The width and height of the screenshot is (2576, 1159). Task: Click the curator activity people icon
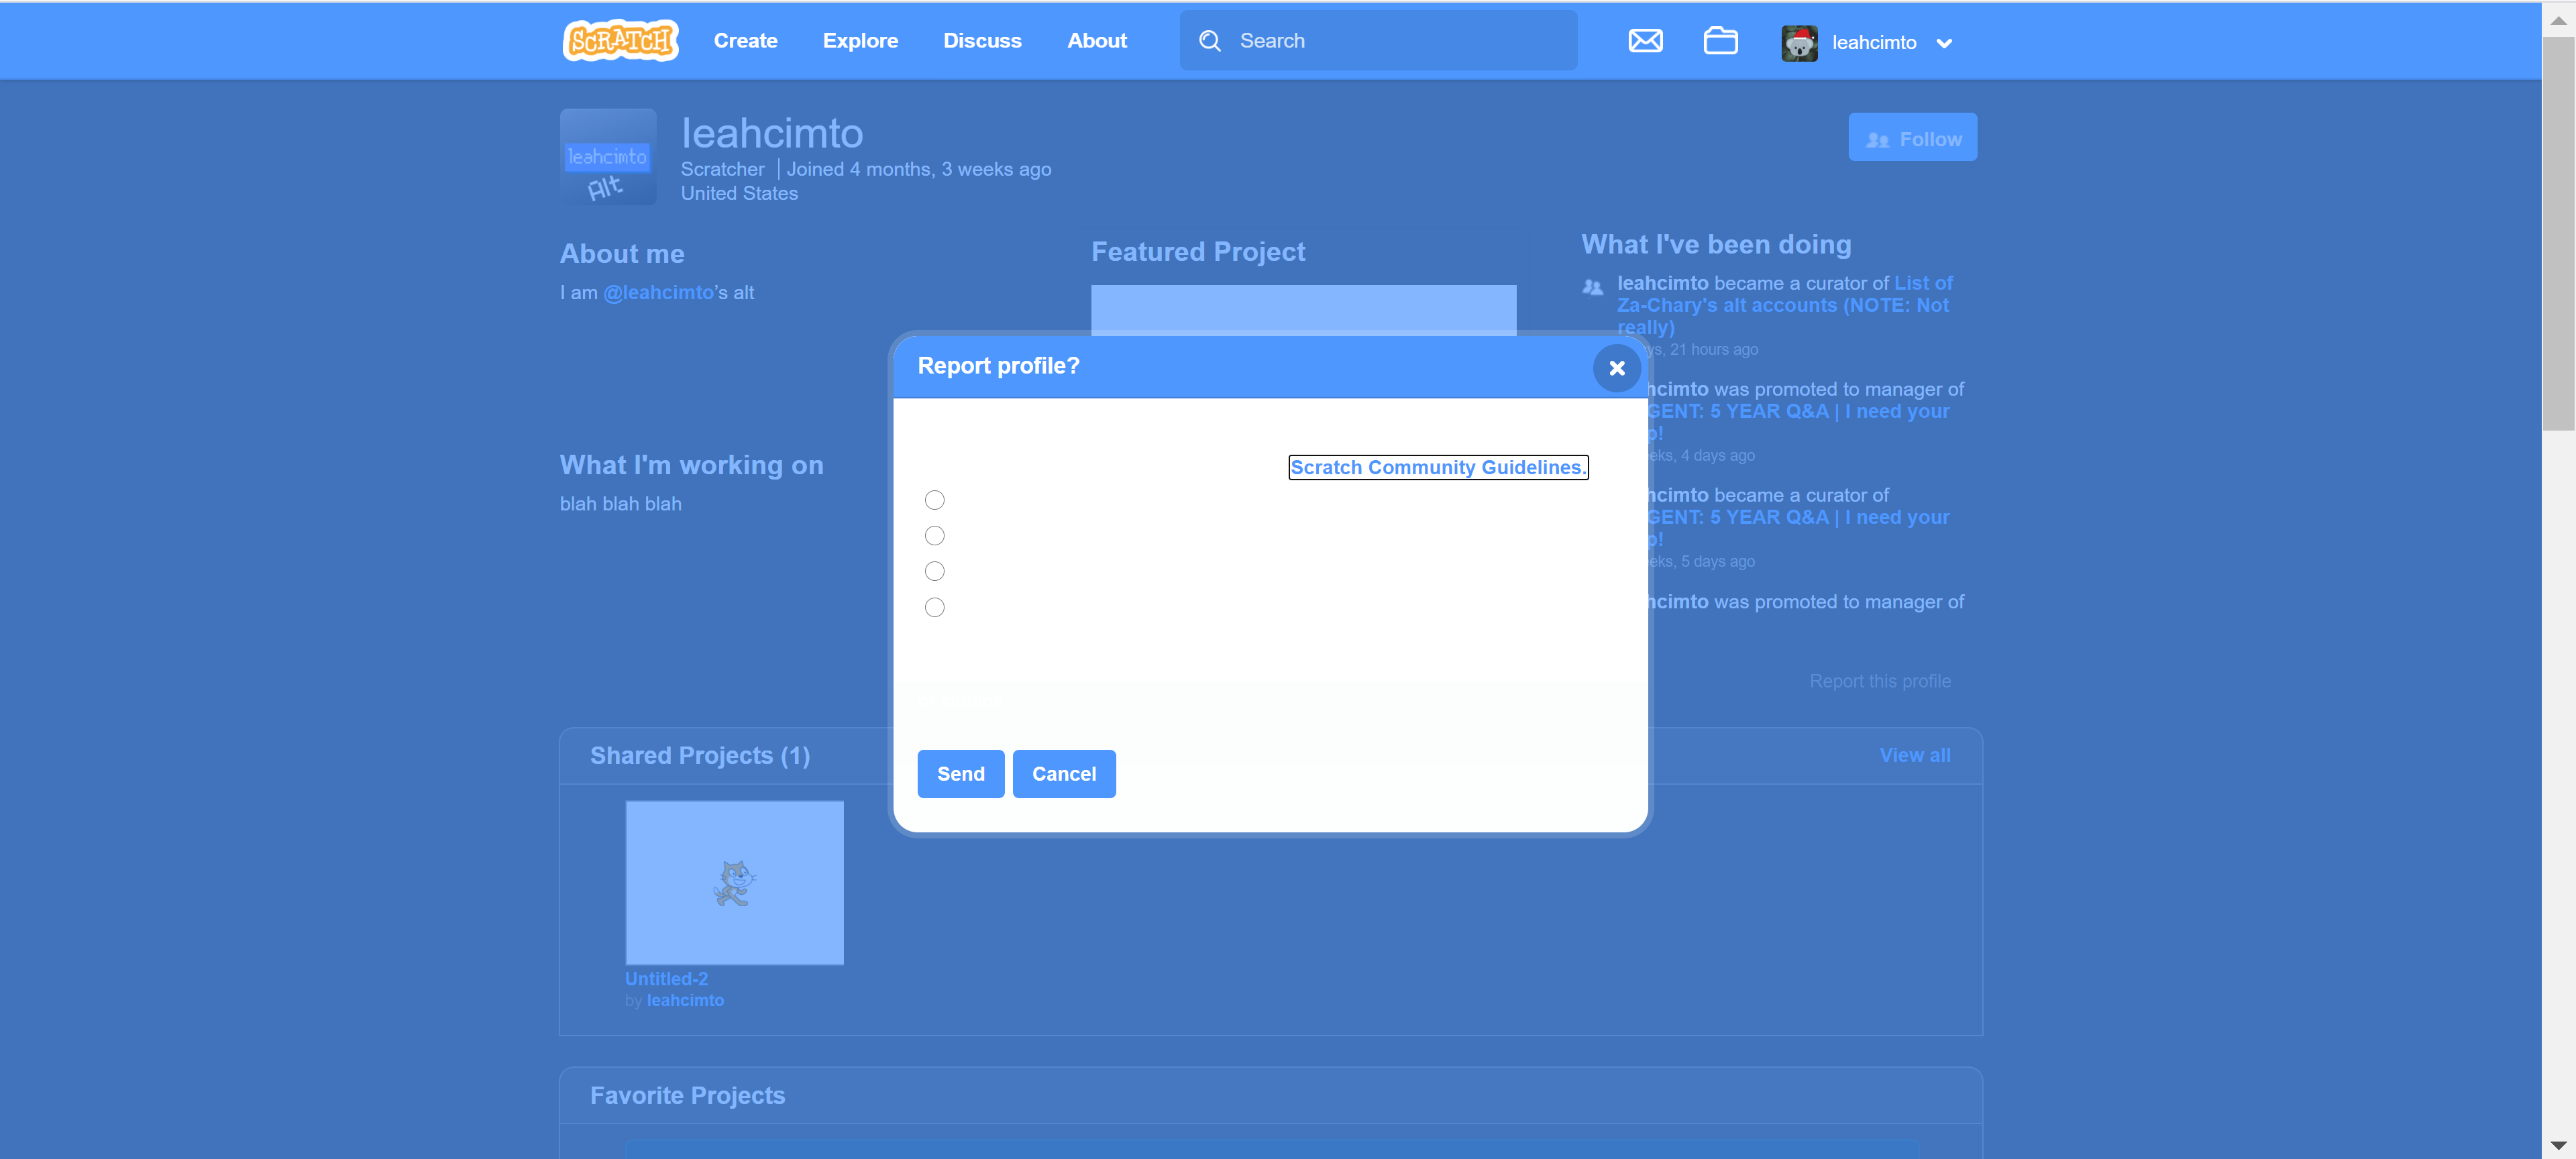[x=1592, y=288]
